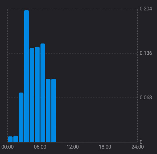Select the 0.068 value axis label
This screenshot has width=157, height=154.
(146, 98)
